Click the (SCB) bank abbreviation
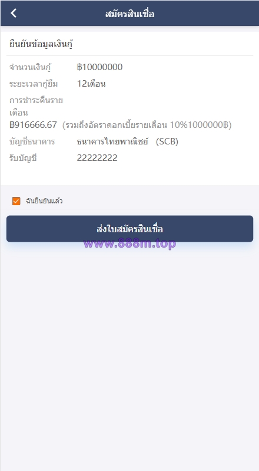 (167, 141)
